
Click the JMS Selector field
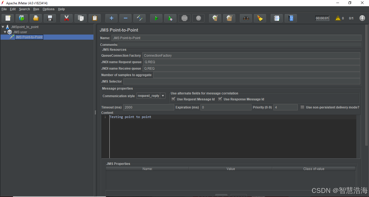(x=242, y=81)
